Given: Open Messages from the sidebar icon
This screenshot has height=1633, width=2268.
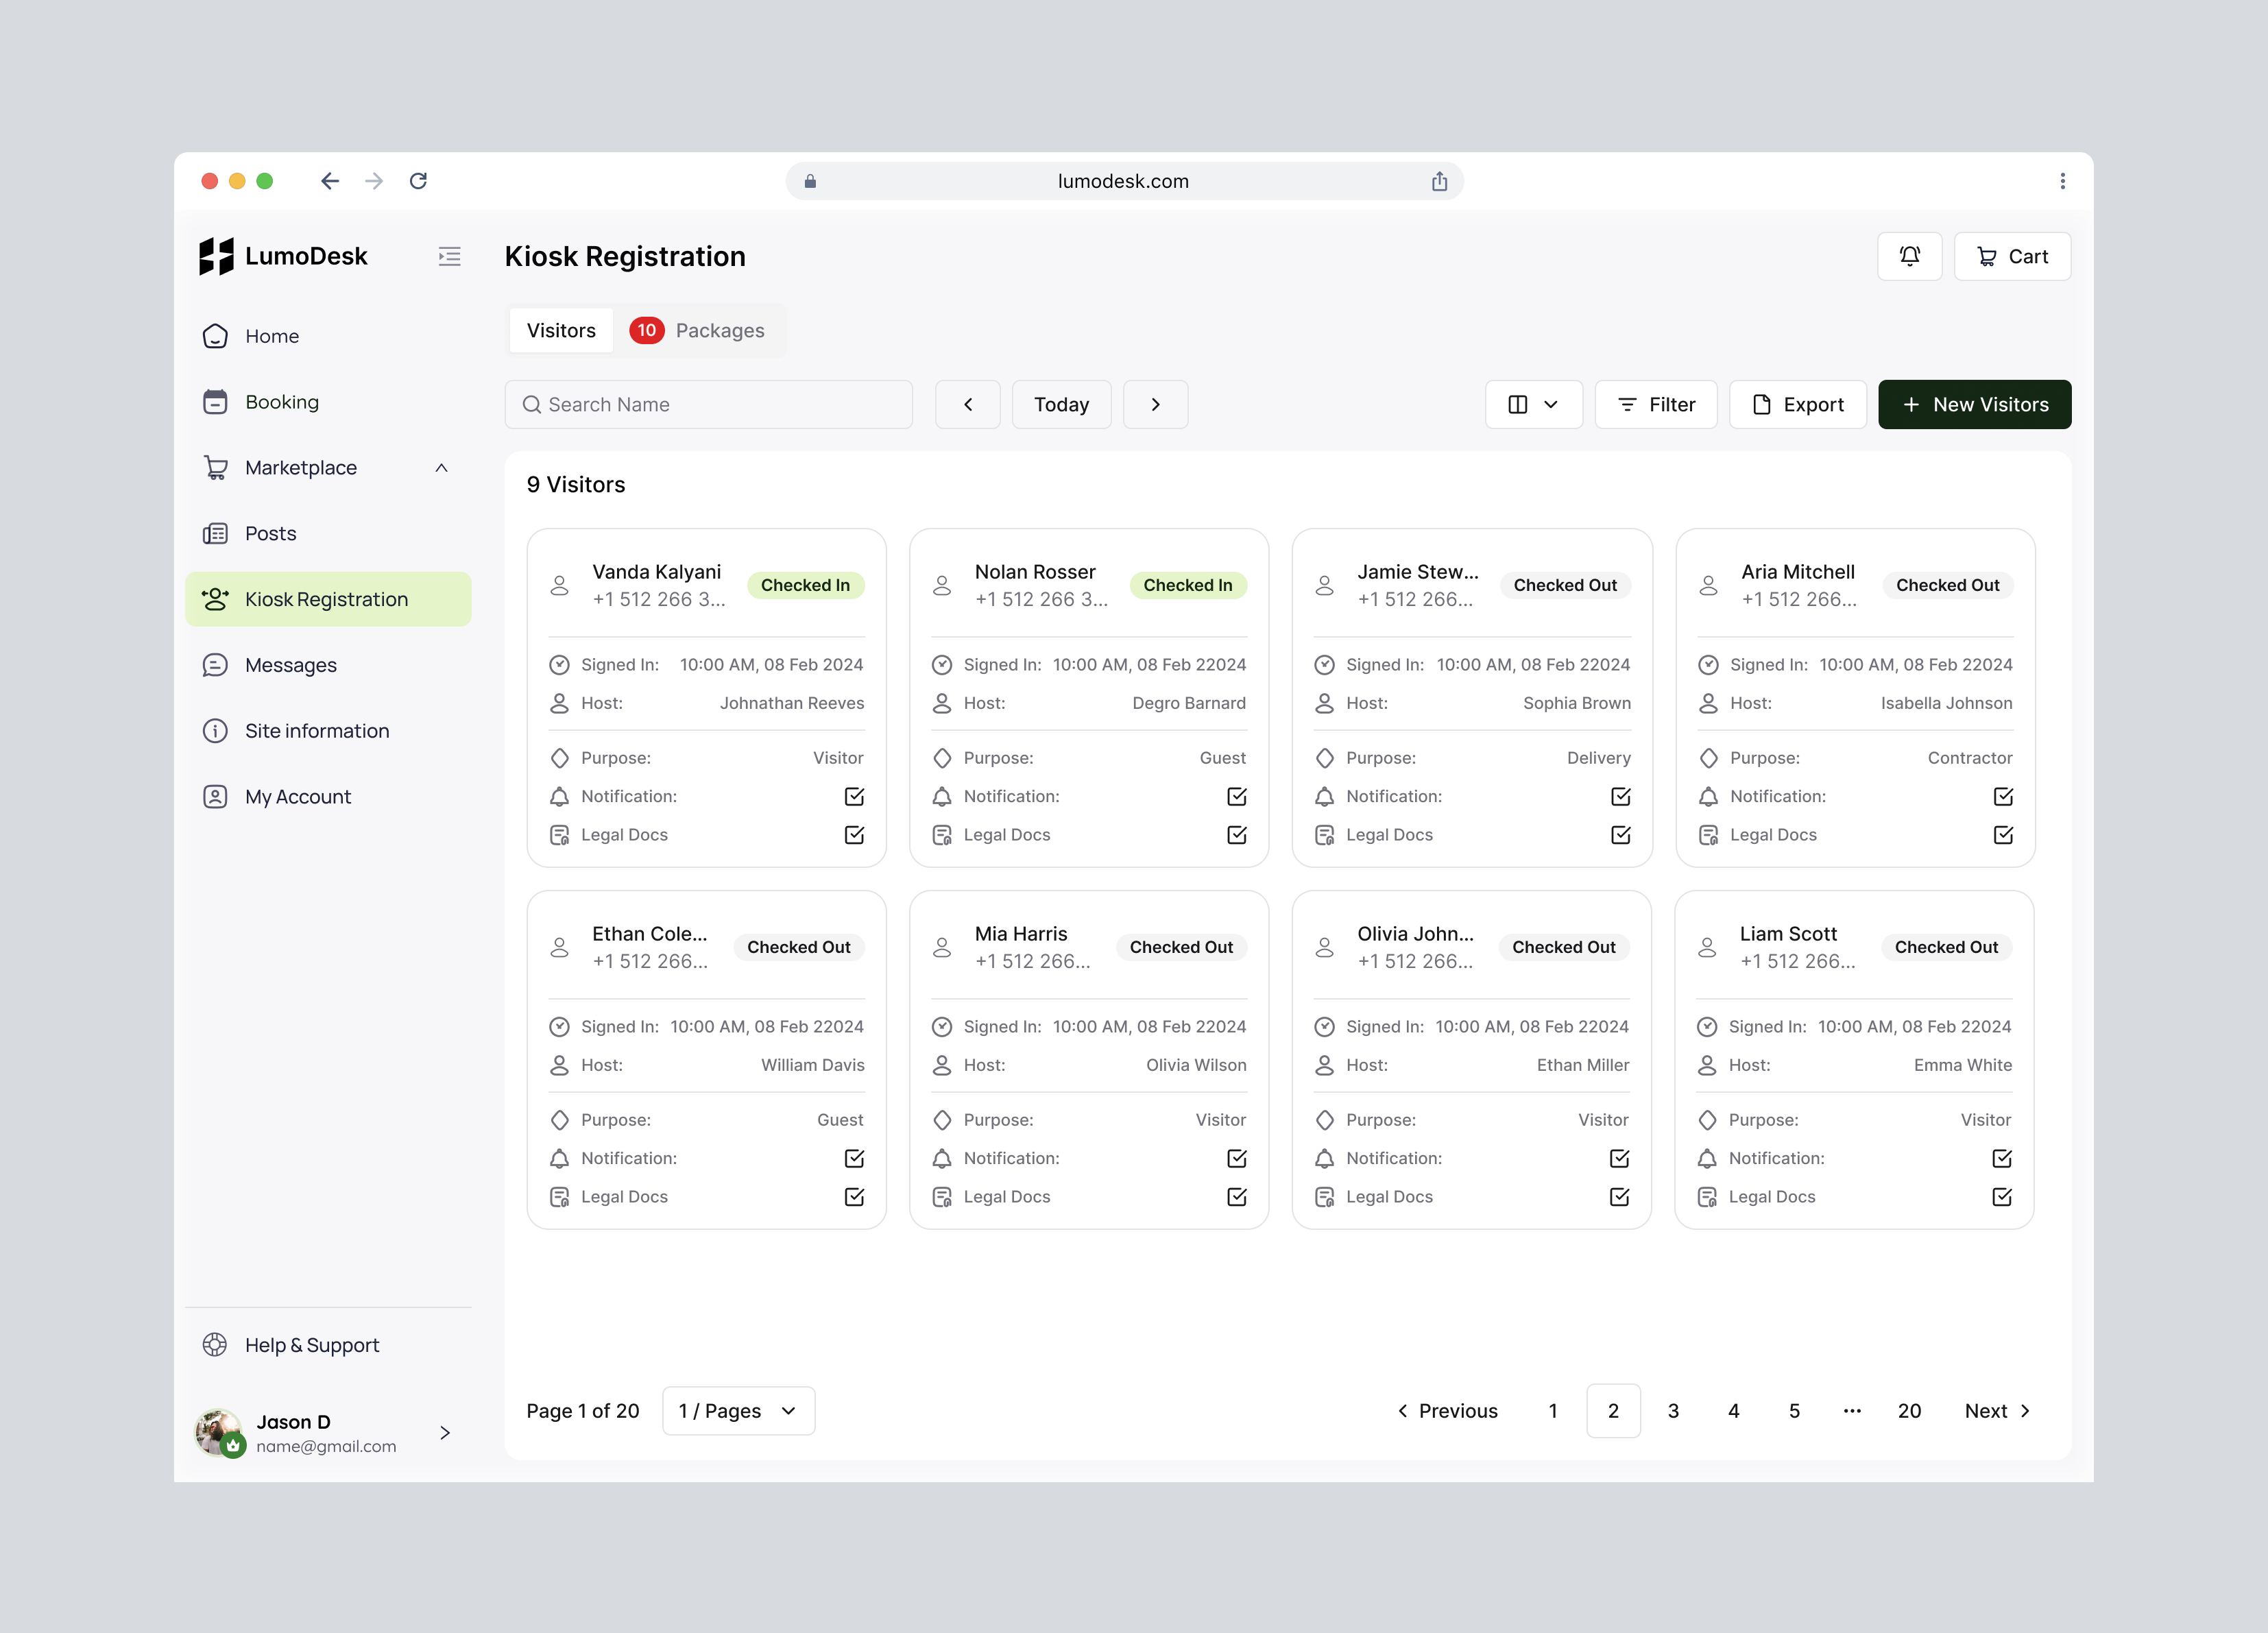Looking at the screenshot, I should [x=216, y=664].
